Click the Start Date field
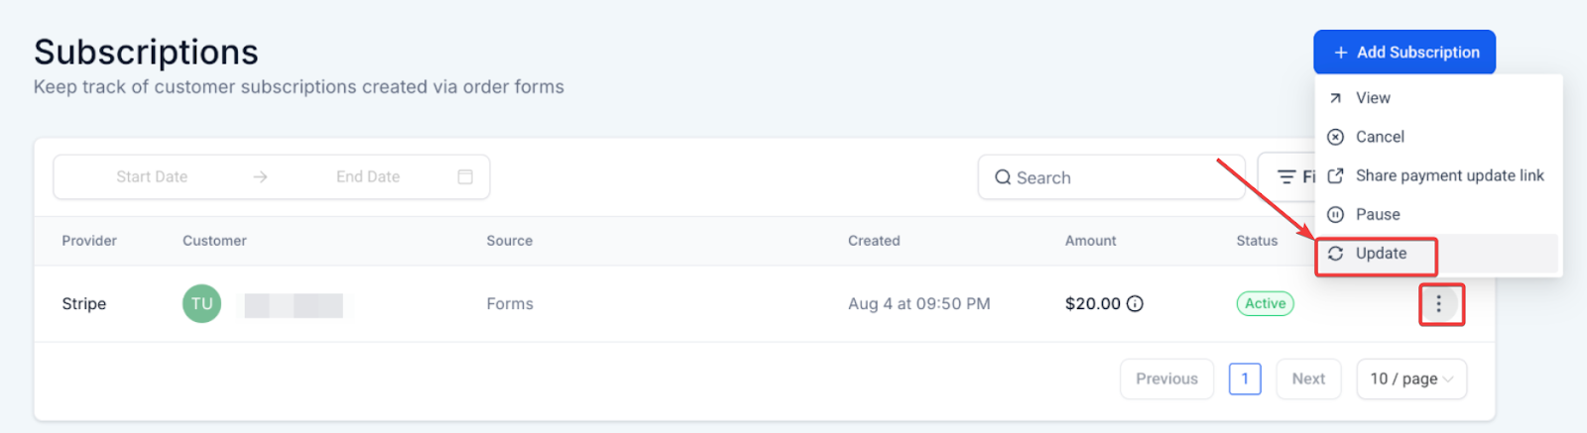 point(152,177)
